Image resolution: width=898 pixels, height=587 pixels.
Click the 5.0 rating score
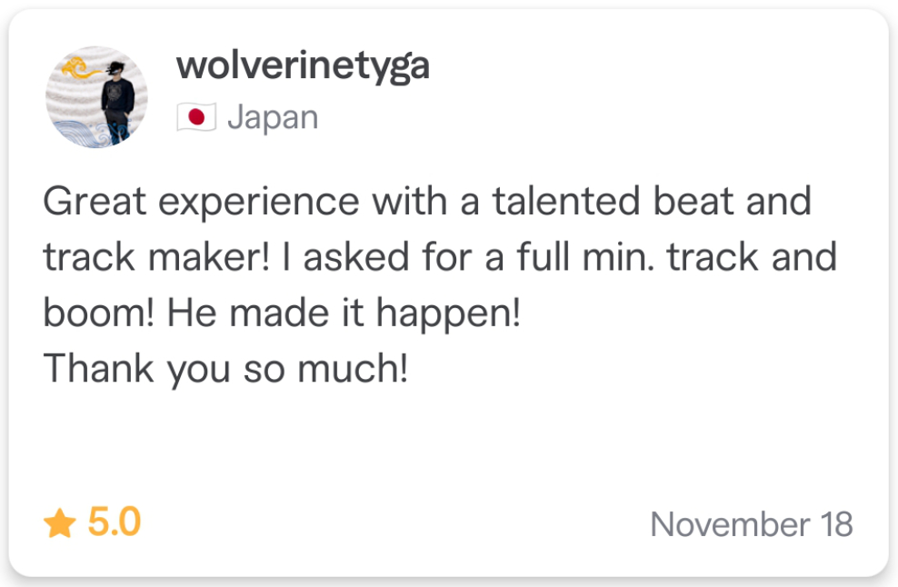tap(114, 522)
